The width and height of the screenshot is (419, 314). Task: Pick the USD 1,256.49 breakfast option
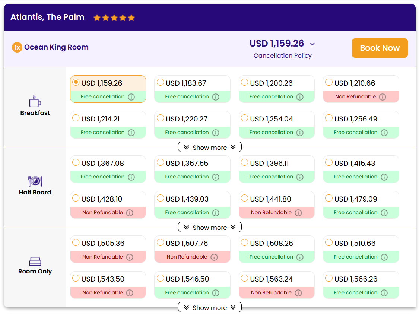coord(329,118)
